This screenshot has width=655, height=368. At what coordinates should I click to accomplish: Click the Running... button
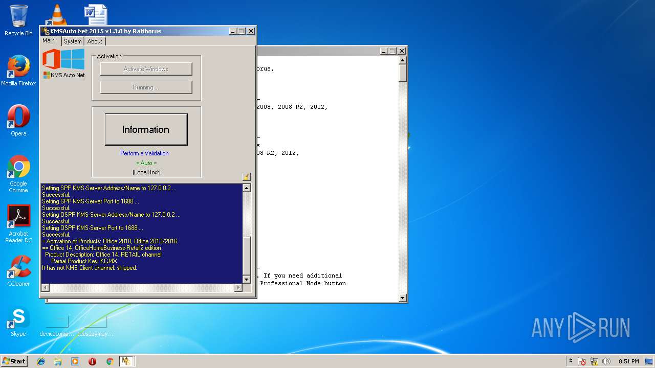pyautogui.click(x=146, y=87)
